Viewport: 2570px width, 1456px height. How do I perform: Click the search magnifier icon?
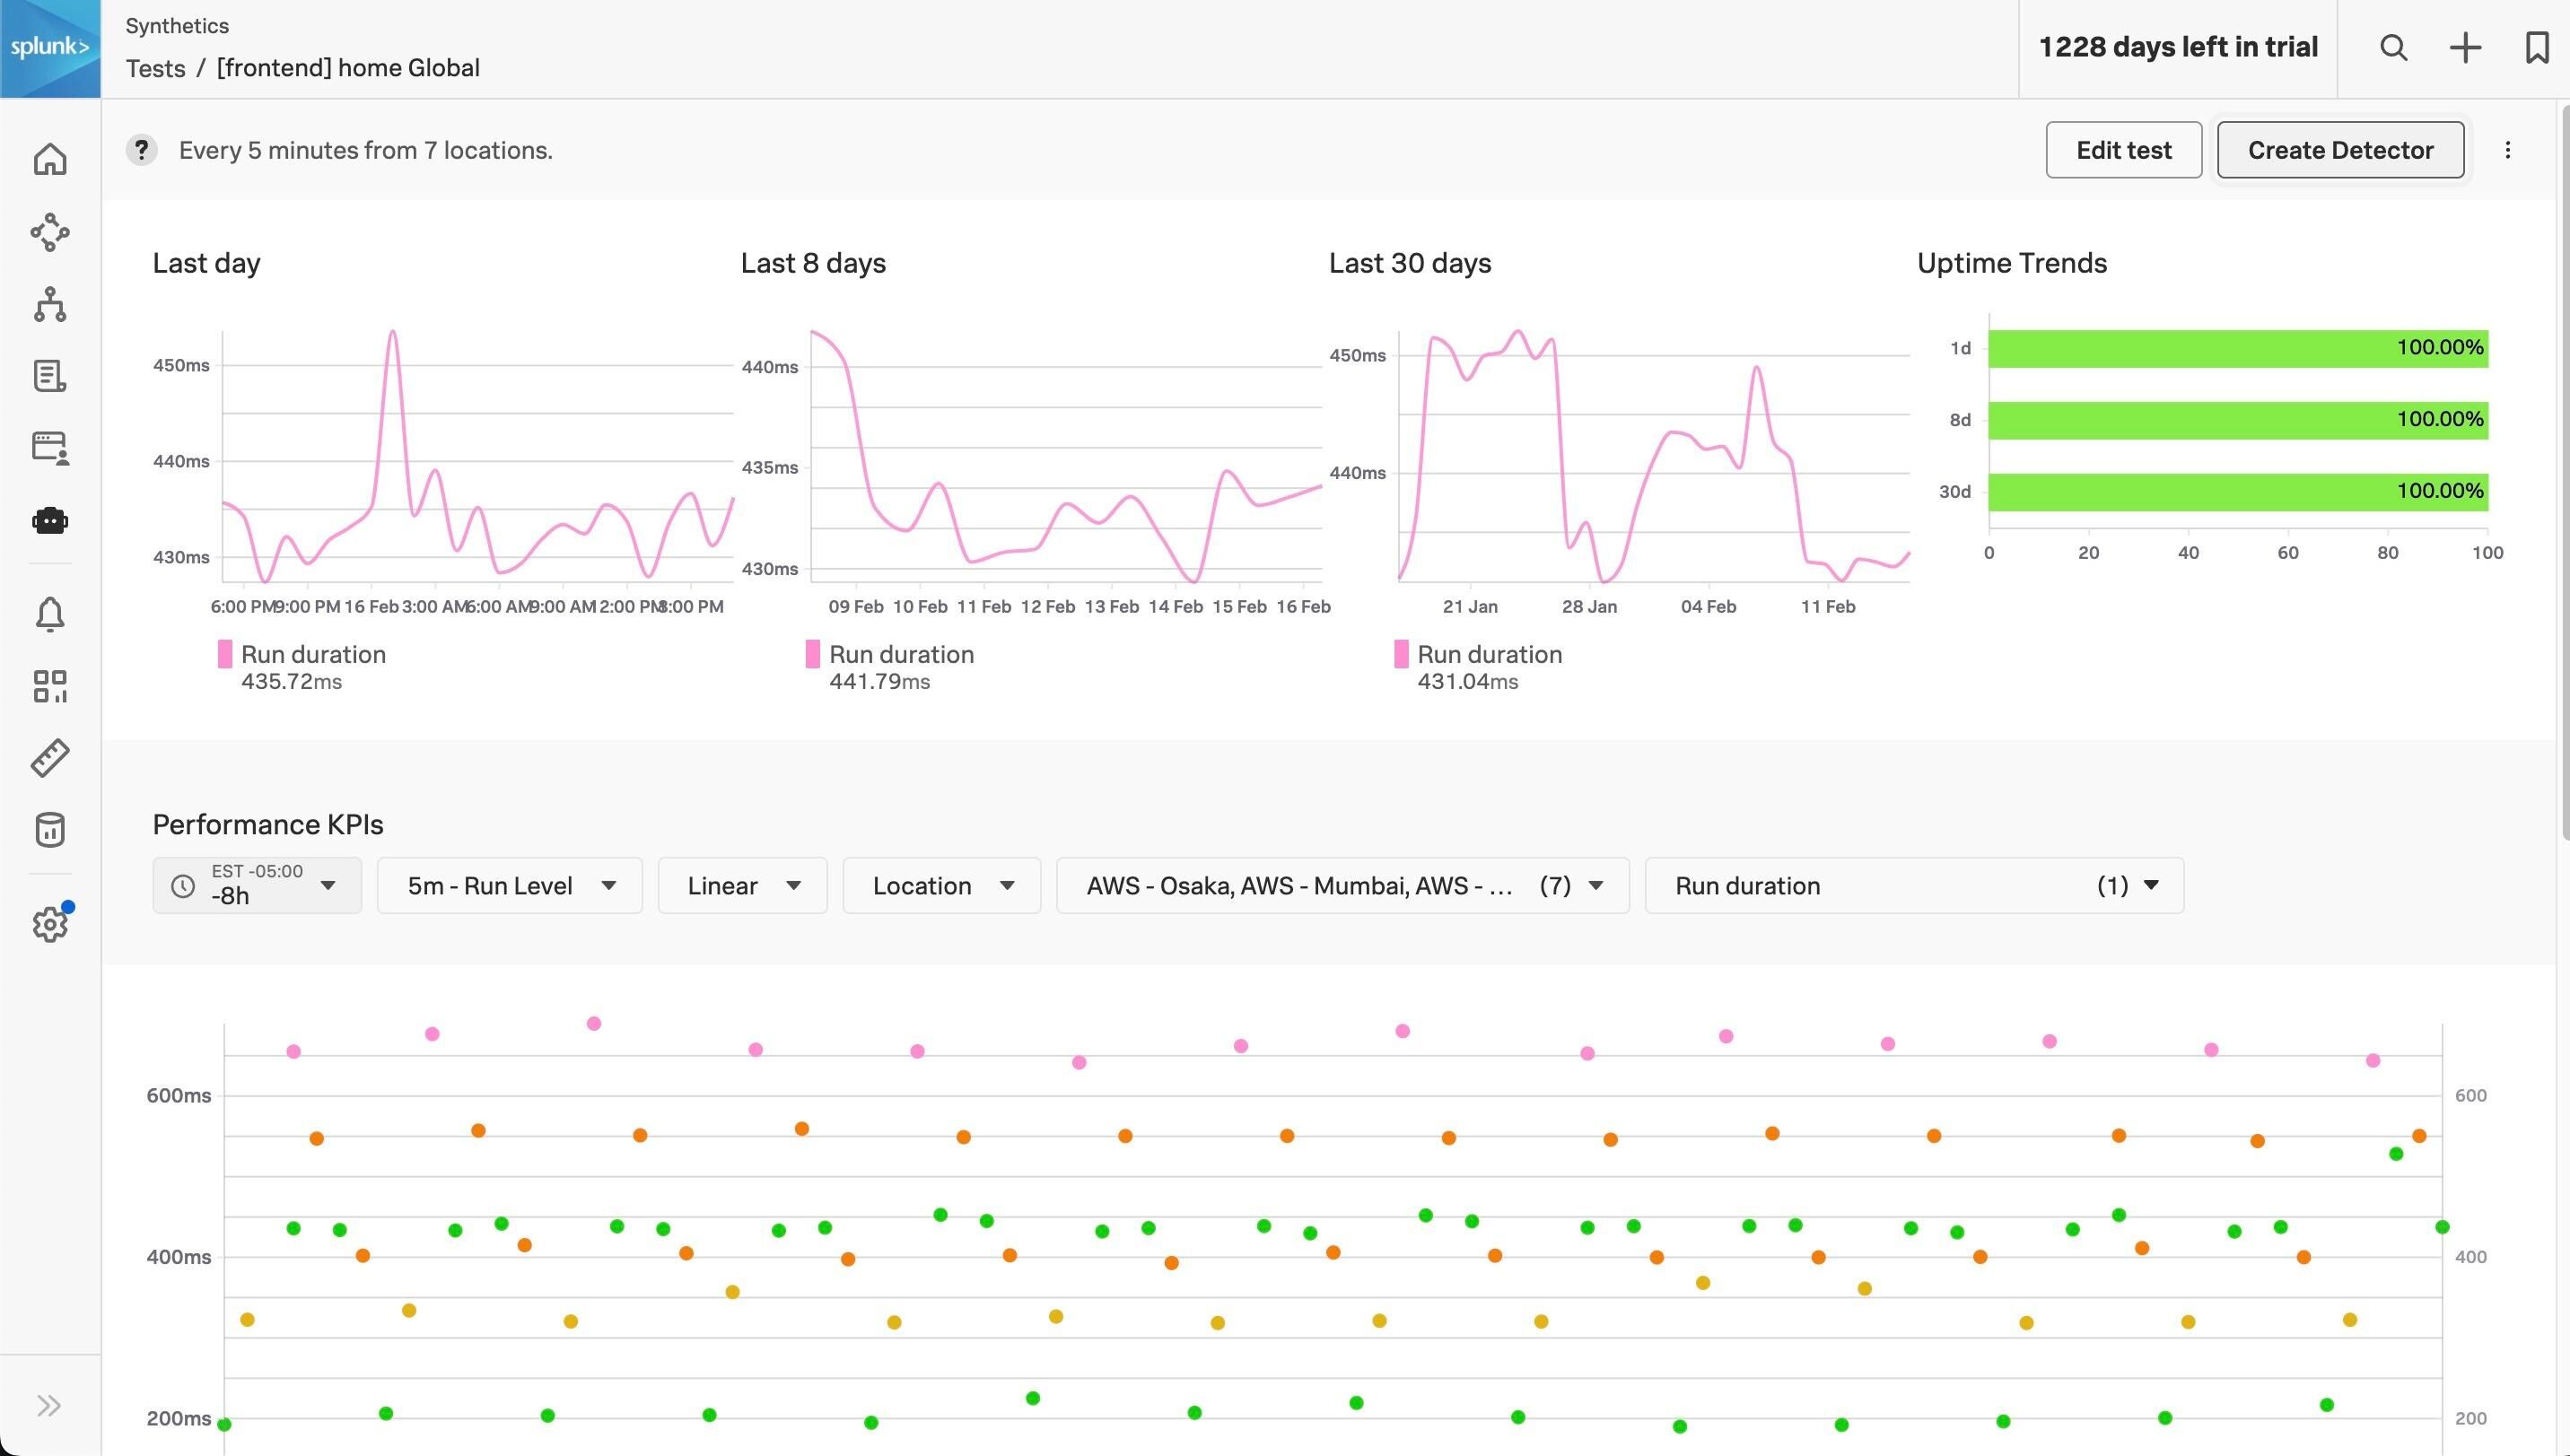(x=2393, y=47)
